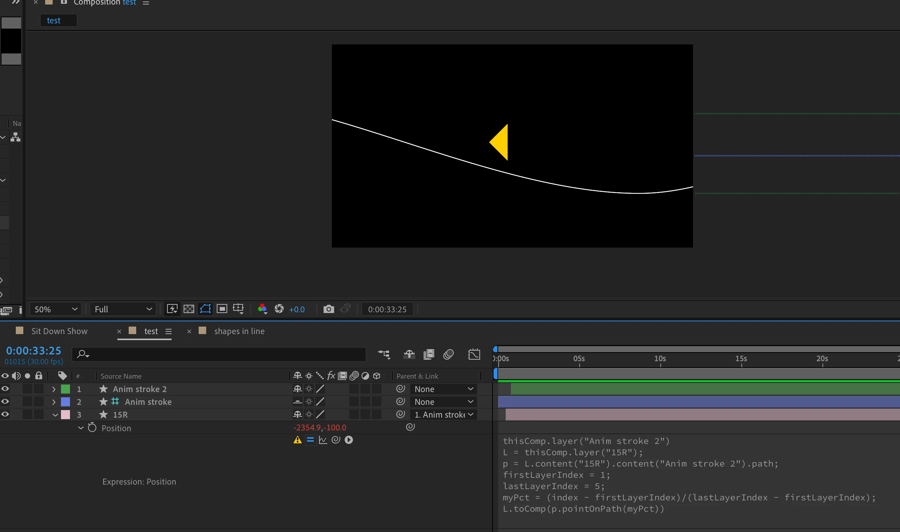The height and width of the screenshot is (532, 900).
Task: Click the expression error warning icon
Action: 297,440
